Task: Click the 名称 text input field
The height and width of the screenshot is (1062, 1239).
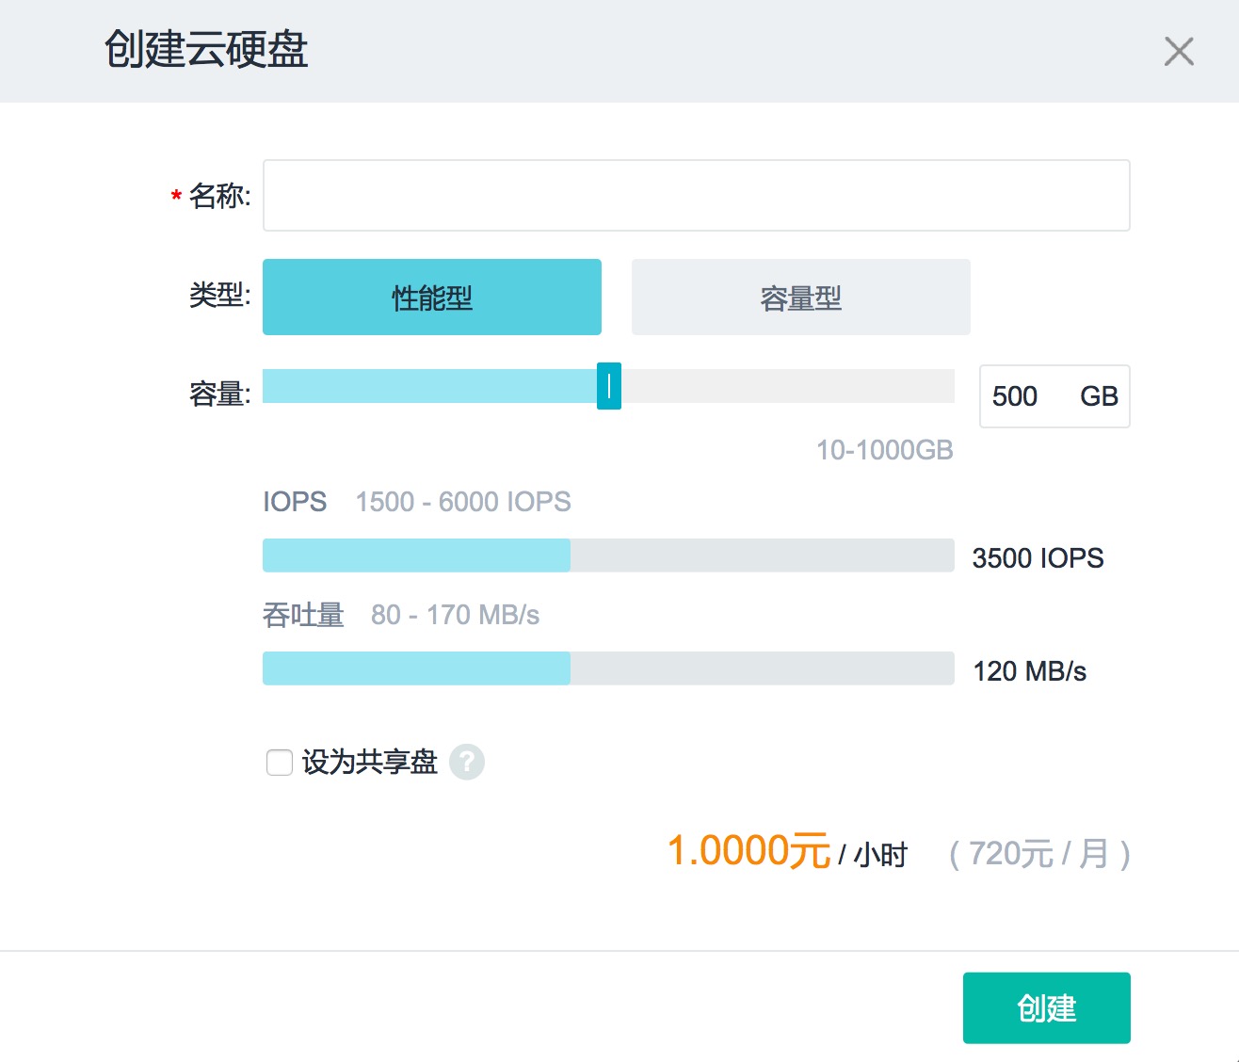Action: pyautogui.click(x=697, y=196)
